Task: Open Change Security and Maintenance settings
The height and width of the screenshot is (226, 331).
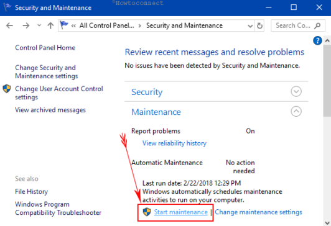Action: [47, 72]
